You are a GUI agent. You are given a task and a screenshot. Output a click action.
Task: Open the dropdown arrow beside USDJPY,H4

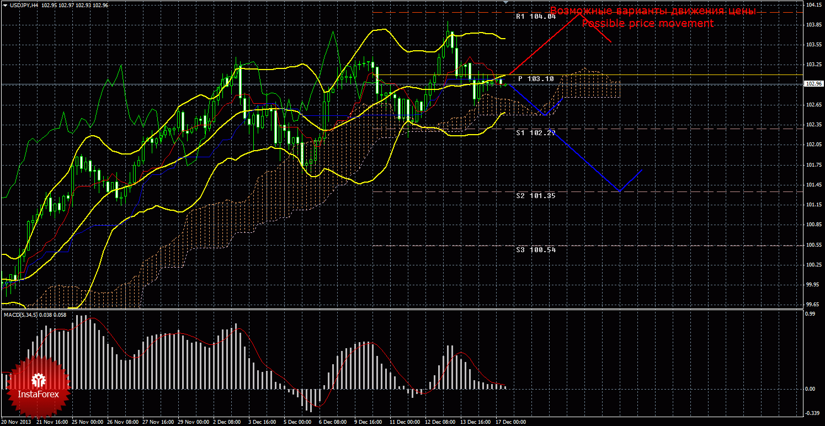point(5,5)
